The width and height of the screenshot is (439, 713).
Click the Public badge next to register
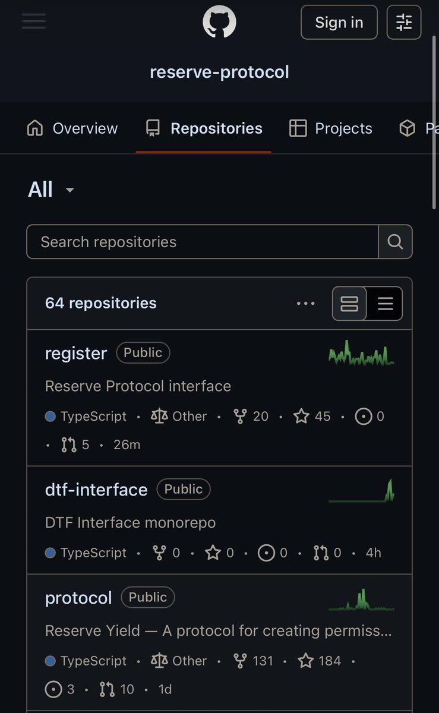[x=143, y=353]
